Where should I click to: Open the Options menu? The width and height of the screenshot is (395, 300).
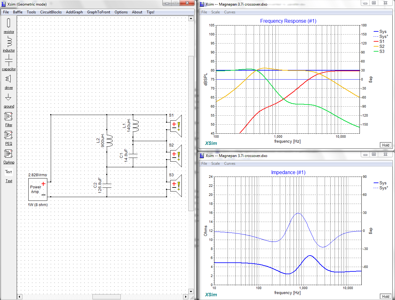121,12
